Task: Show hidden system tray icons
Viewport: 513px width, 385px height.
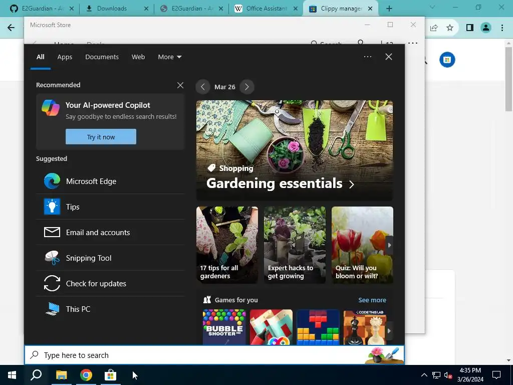Action: coord(424,375)
